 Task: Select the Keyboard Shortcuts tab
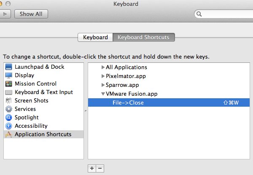click(144, 37)
